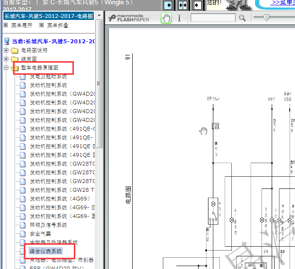Click the 菜单展开 expand-menu icon

[6, 25]
